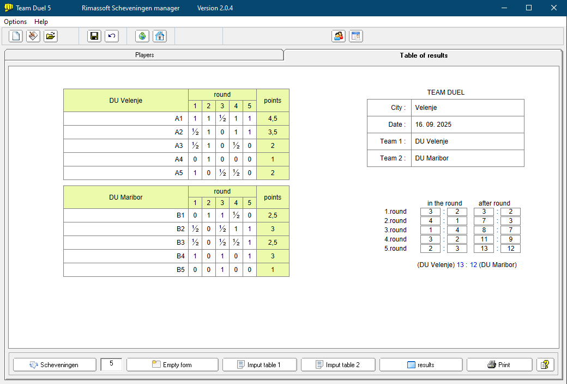Switch to the Players tab
Image resolution: width=567 pixels, height=384 pixels.
tap(144, 55)
